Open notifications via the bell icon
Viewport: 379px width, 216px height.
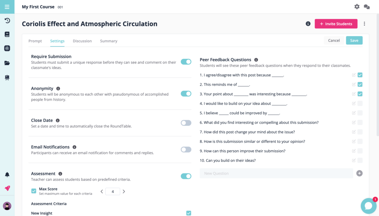click(x=7, y=175)
